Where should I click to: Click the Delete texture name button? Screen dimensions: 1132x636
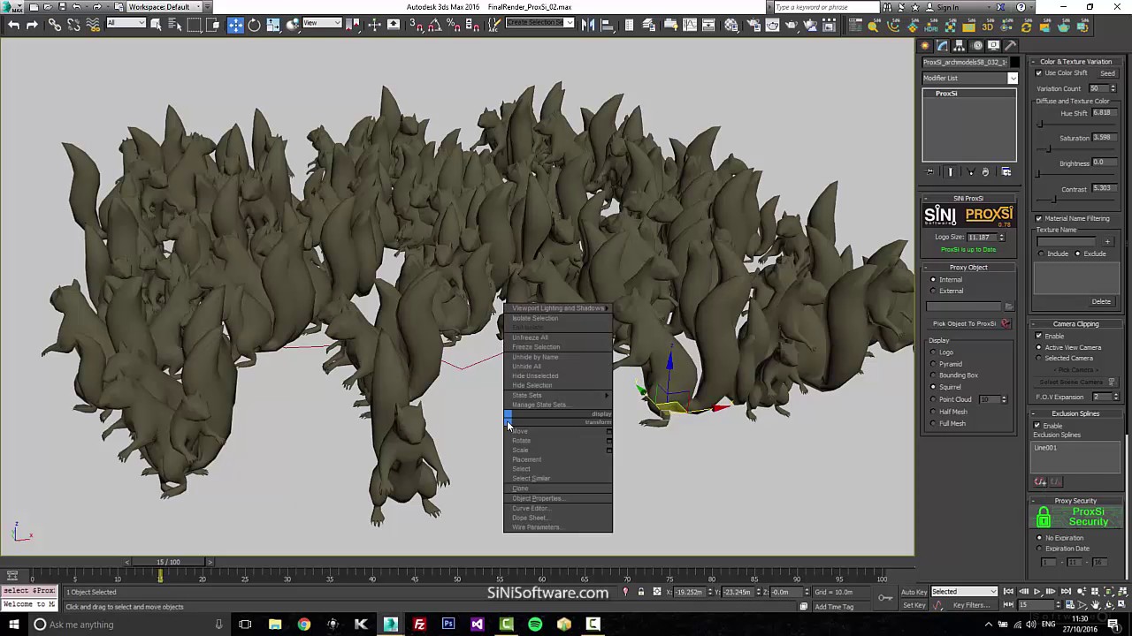1101,302
